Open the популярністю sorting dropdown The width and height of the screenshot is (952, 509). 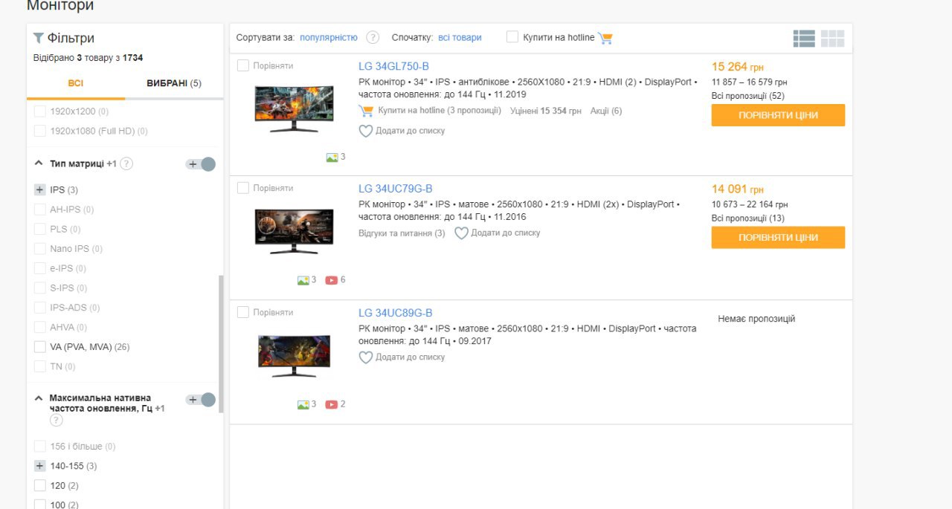coord(328,37)
